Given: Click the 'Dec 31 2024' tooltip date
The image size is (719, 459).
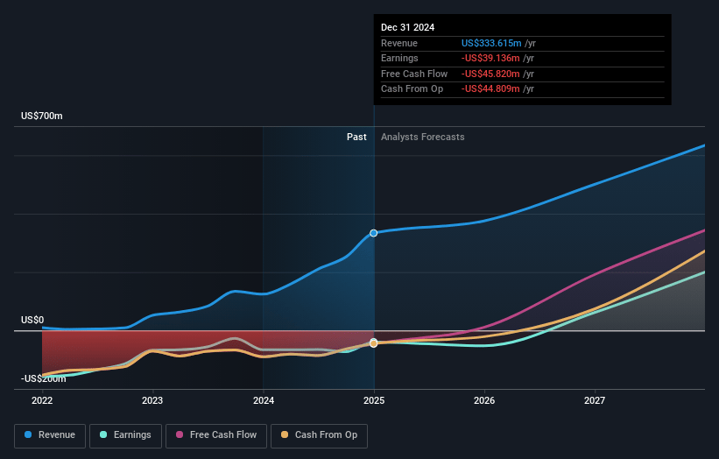Looking at the screenshot, I should [407, 27].
